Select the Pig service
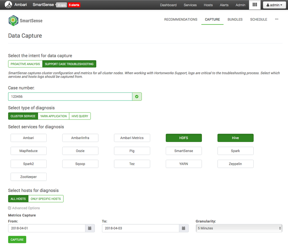 pyautogui.click(x=132, y=151)
